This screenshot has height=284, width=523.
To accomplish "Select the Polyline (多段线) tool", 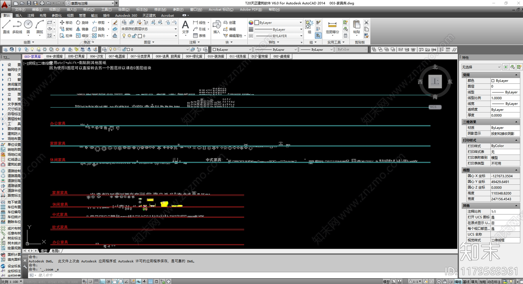I will point(17,27).
